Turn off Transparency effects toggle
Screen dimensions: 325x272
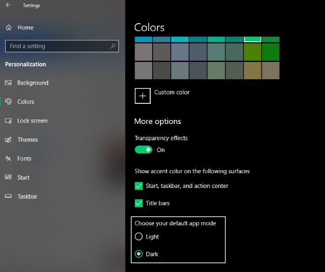pos(143,150)
